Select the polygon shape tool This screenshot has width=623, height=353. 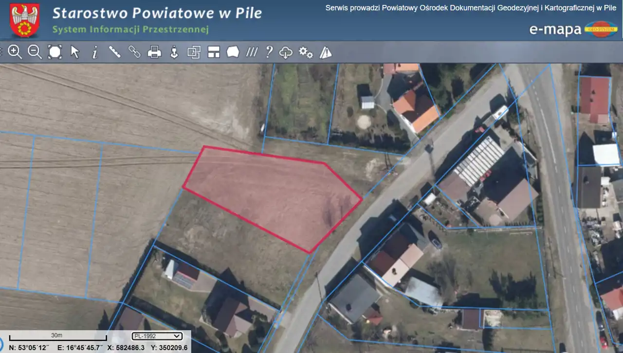click(233, 52)
